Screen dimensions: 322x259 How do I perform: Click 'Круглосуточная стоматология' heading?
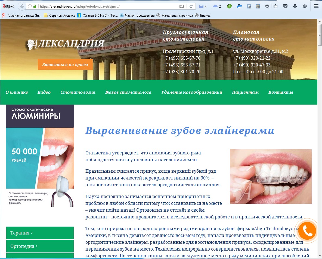click(186, 35)
